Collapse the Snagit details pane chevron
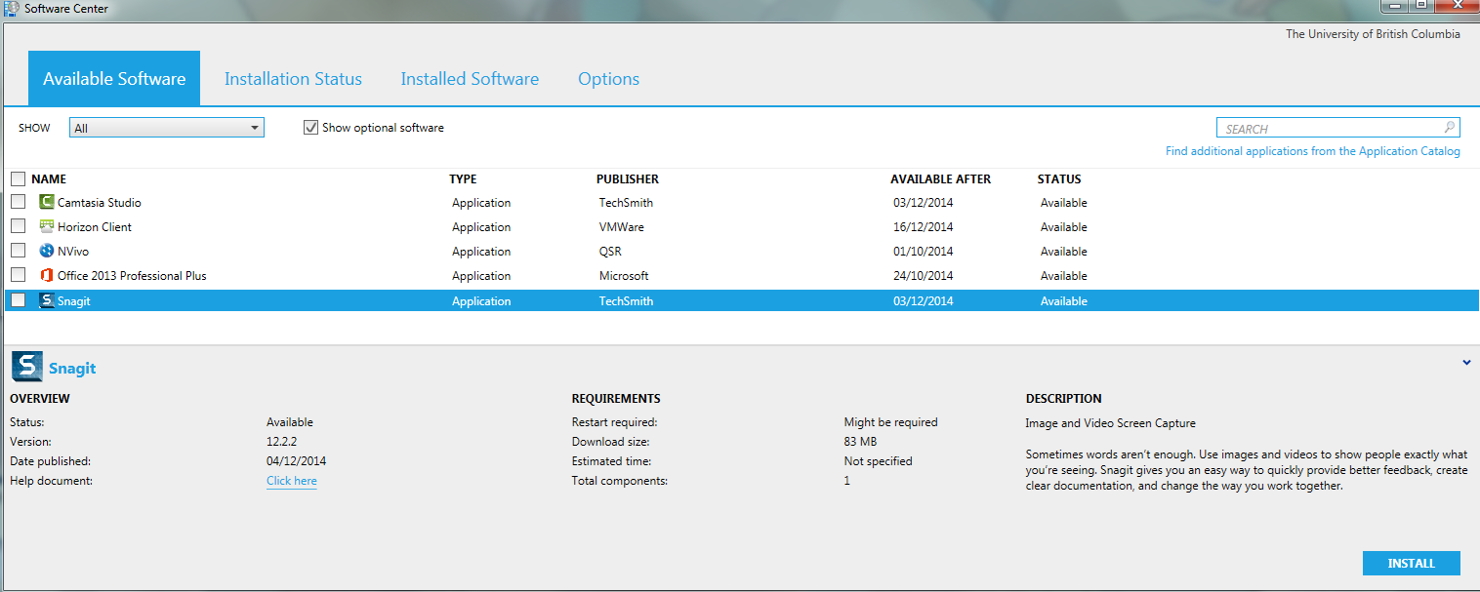The height and width of the screenshot is (592, 1480). pyautogui.click(x=1466, y=363)
